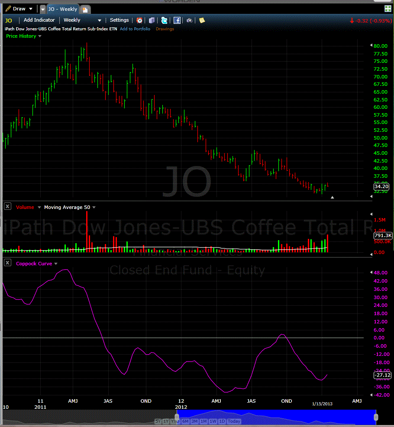Open the tab list dropdown arrow

[43, 9]
